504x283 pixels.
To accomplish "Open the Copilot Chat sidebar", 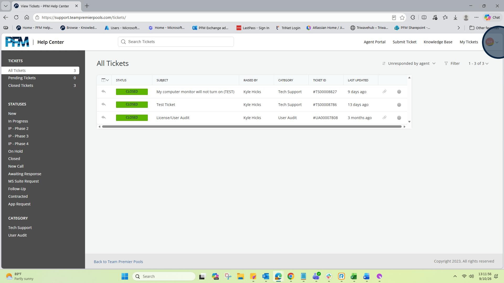I will click(x=492, y=17).
